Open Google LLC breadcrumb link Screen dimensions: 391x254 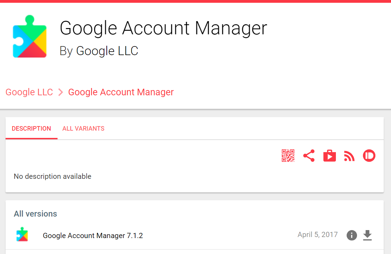29,92
